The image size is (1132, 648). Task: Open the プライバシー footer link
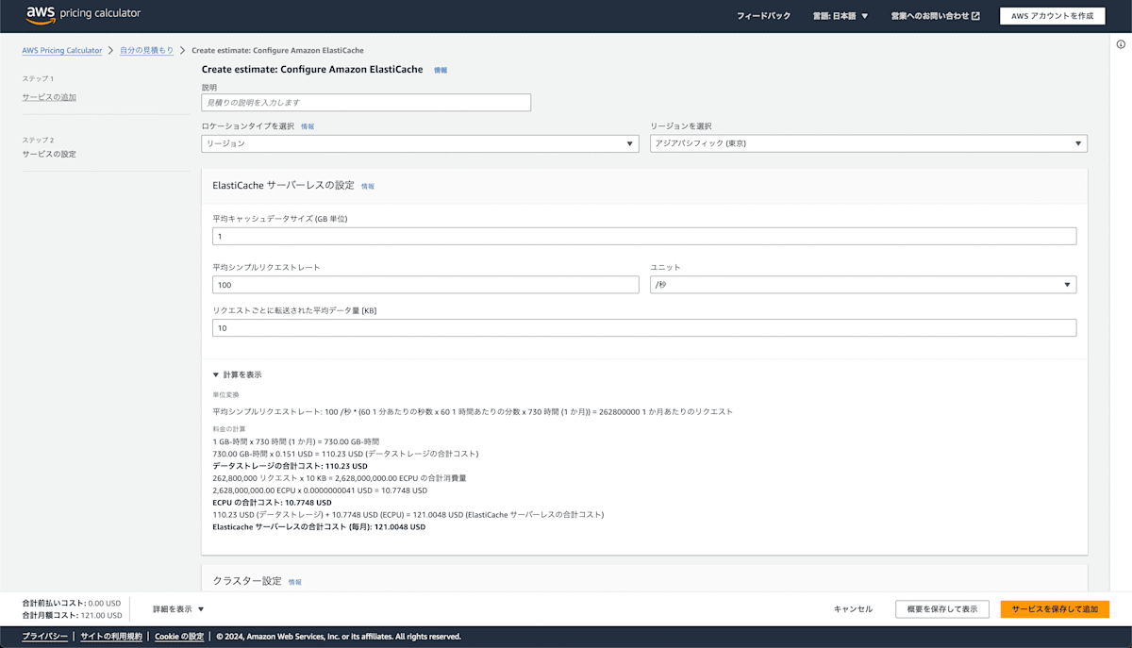pyautogui.click(x=45, y=637)
